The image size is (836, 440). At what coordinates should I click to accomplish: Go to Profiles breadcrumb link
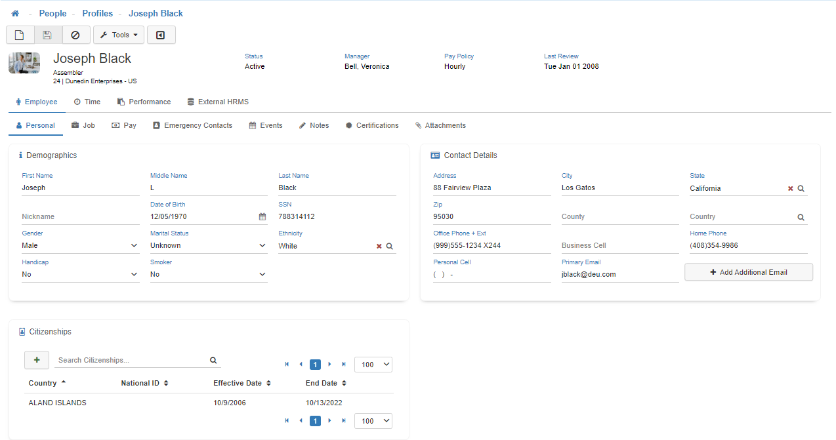point(98,13)
